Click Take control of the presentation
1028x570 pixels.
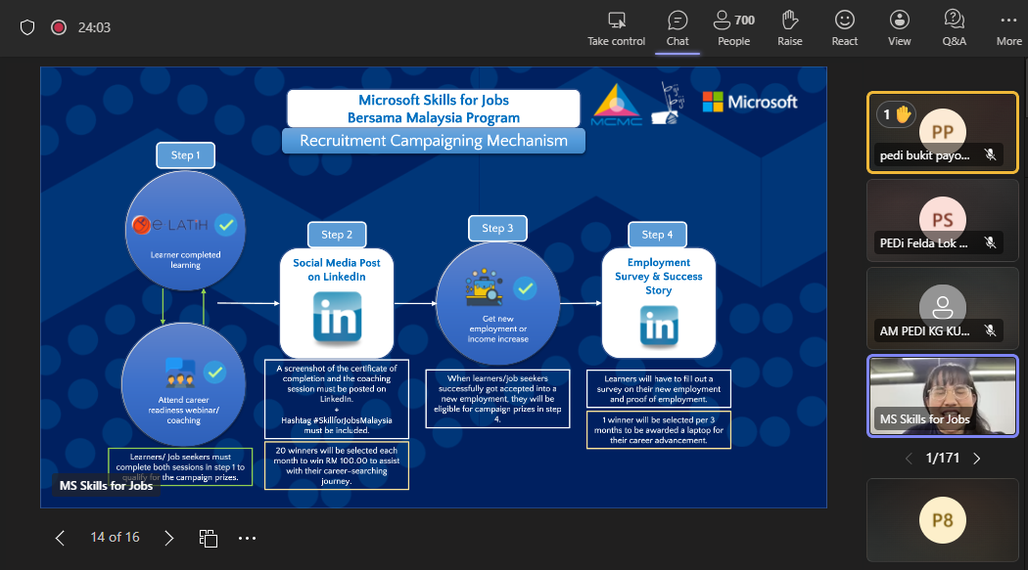tap(616, 27)
